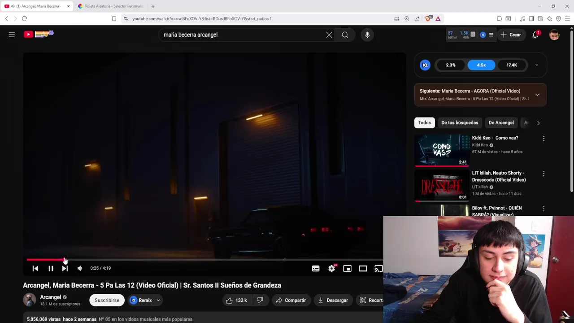Image resolution: width=574 pixels, height=323 pixels.
Task: Select the 17.4K vidIQ pill
Action: click(512, 65)
